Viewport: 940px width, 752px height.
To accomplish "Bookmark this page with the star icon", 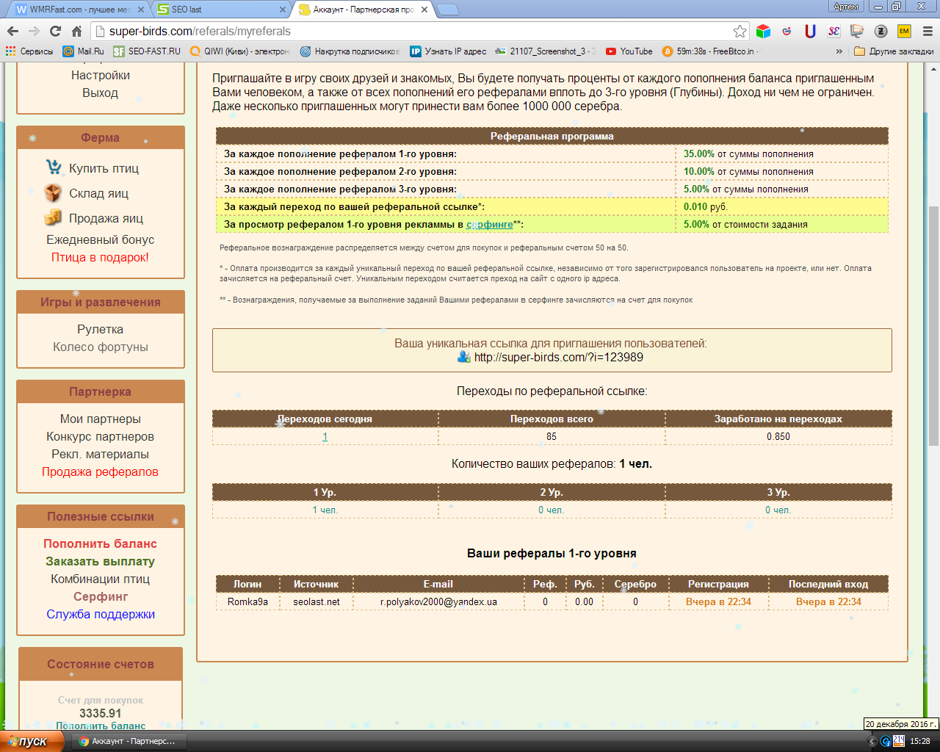I will 740,31.
